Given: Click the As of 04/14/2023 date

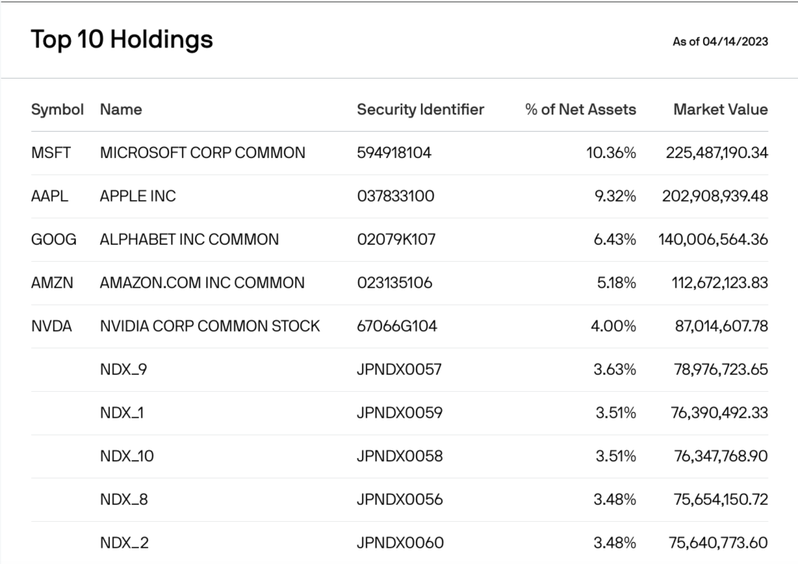Looking at the screenshot, I should 720,41.
